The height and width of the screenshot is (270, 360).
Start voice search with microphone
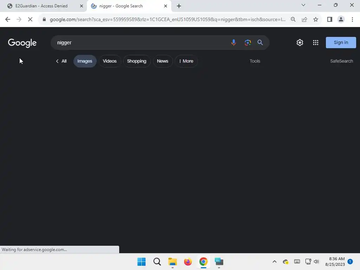[234, 43]
